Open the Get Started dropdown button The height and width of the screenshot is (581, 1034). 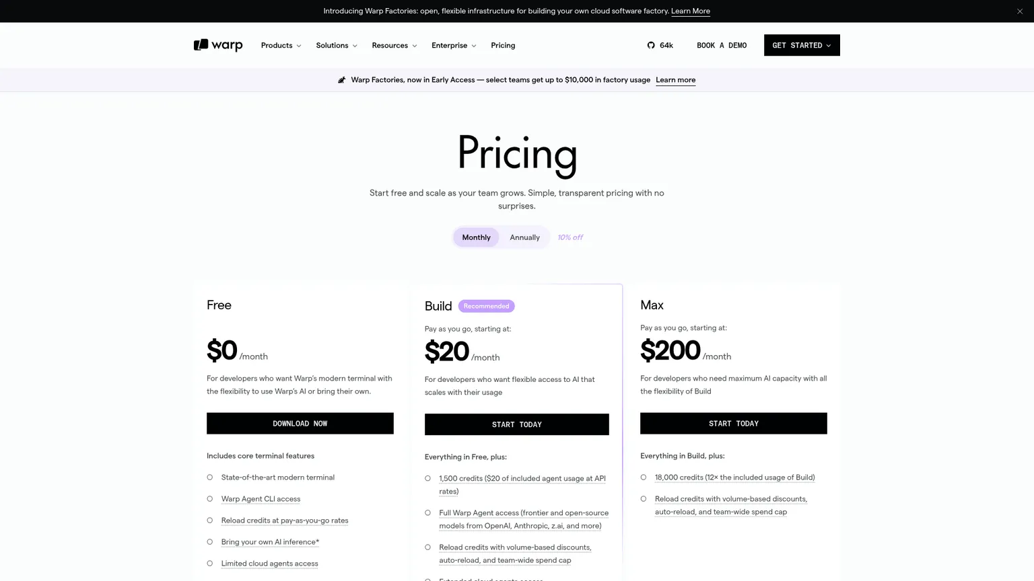click(802, 45)
